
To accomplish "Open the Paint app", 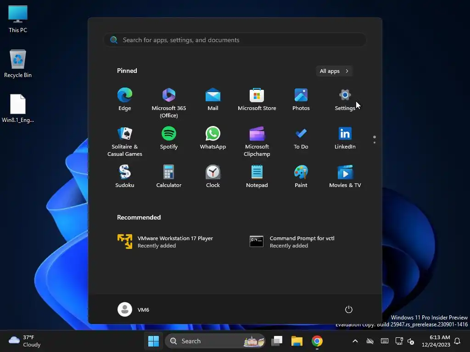I will (x=301, y=176).
